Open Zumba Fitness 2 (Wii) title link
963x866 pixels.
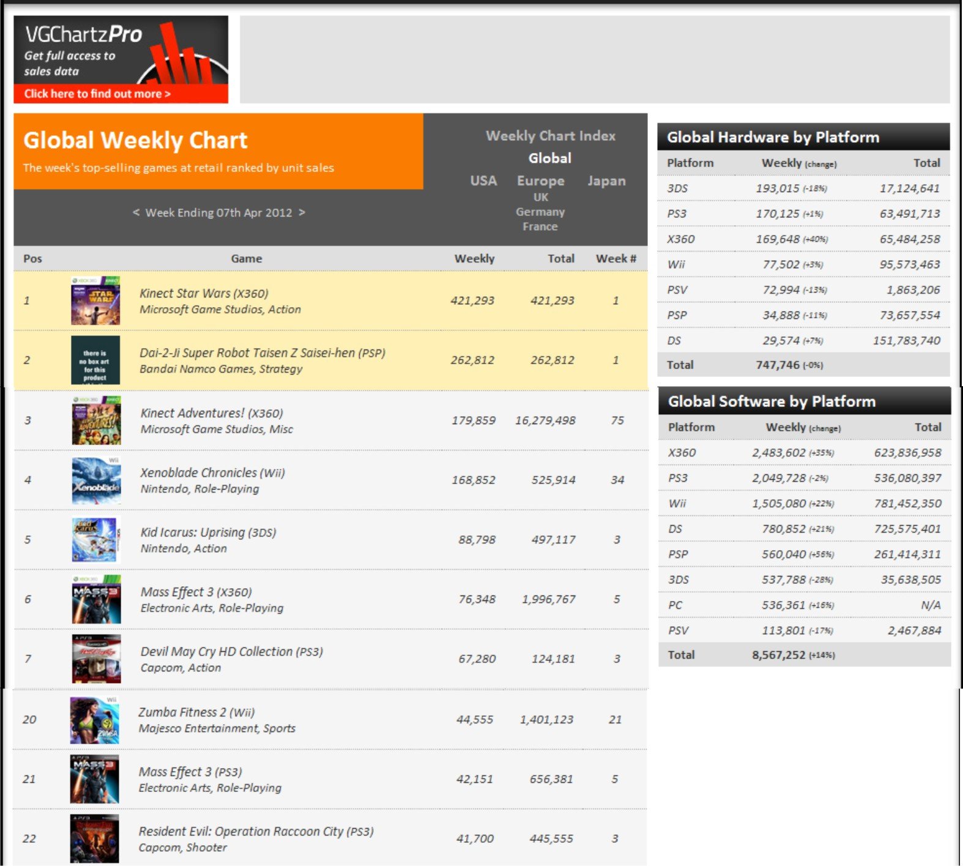[196, 712]
